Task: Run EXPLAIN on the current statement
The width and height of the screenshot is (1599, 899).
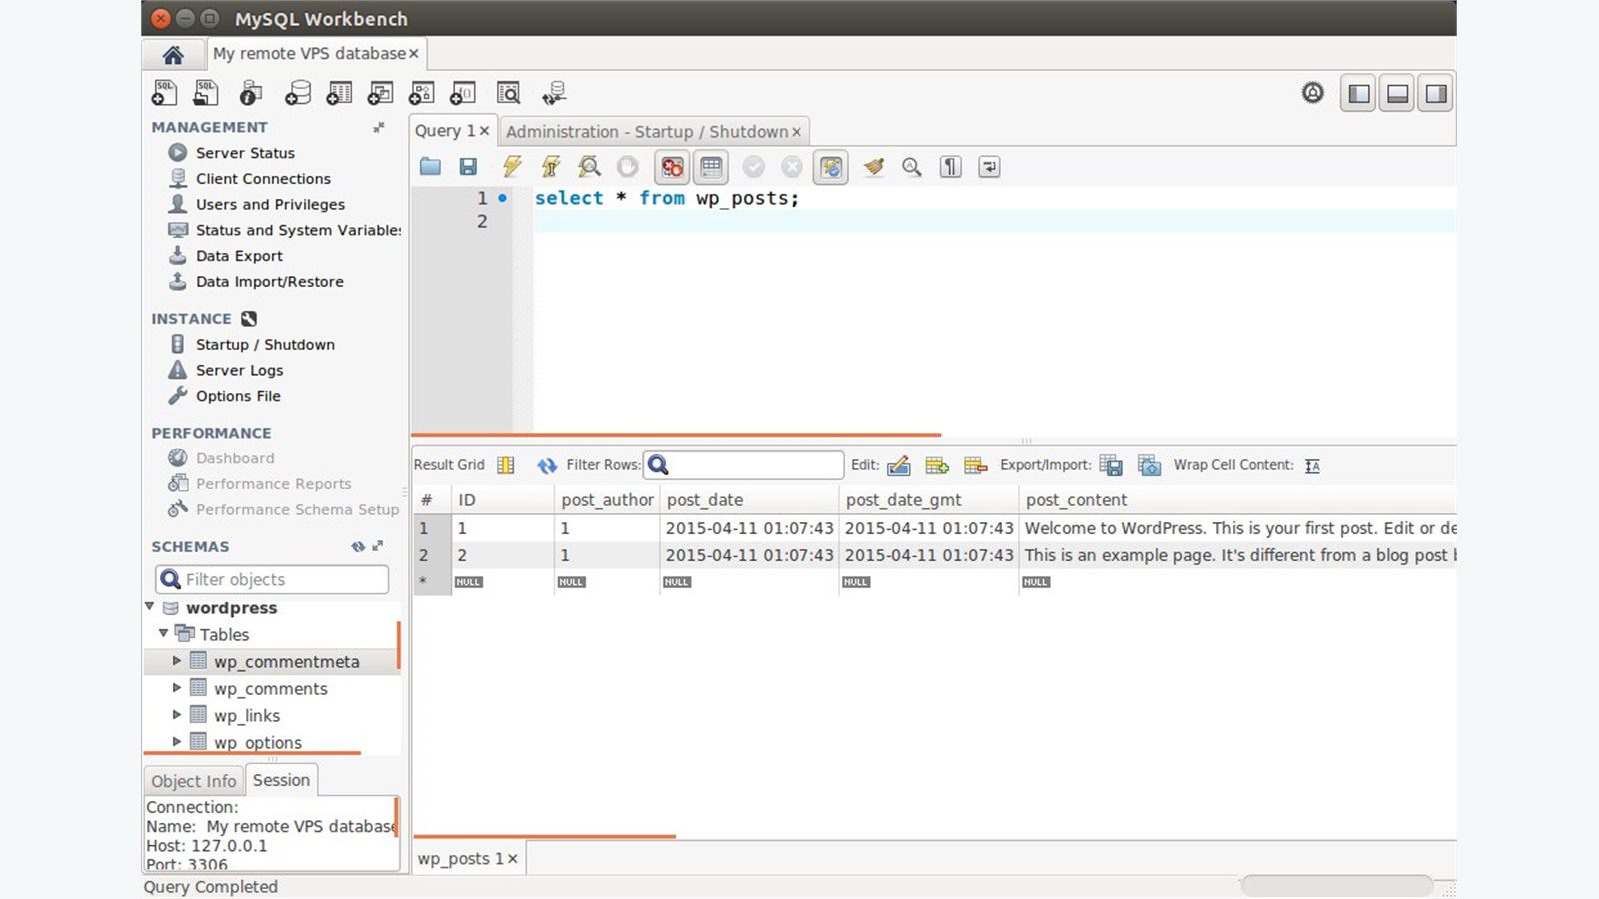Action: [590, 167]
